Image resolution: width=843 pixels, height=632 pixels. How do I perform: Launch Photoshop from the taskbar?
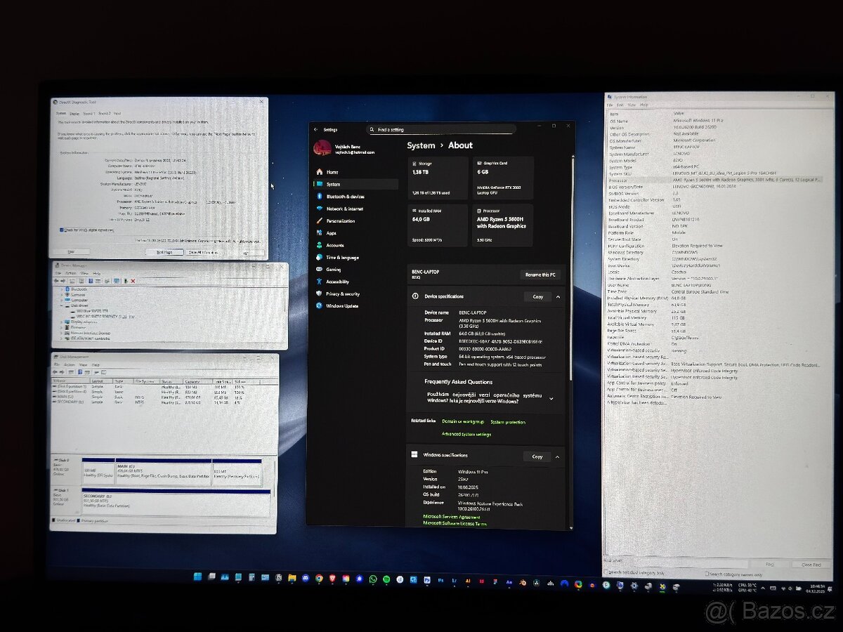tap(441, 579)
